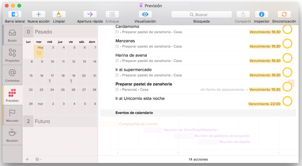Select Reunión de OmniGraphSketcher calendar event
Screen dimensions: 302x166
(191, 130)
